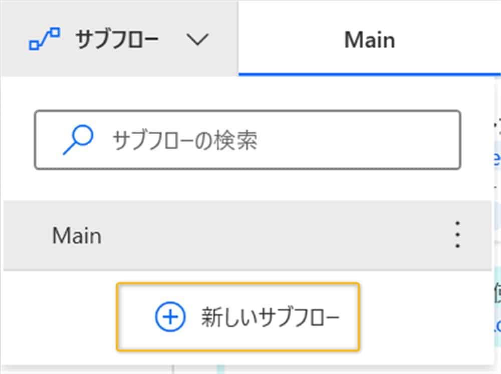This screenshot has height=374, width=501.
Task: Click the サブフローの検索 placeholder text
Action: pyautogui.click(x=185, y=141)
